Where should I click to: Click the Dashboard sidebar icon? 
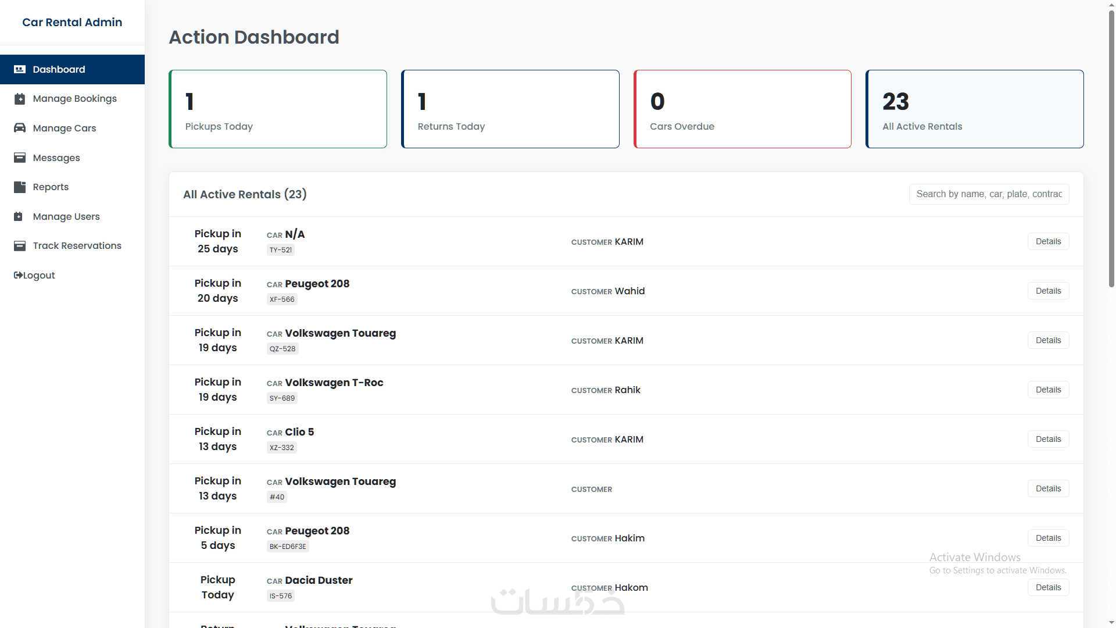tap(20, 69)
